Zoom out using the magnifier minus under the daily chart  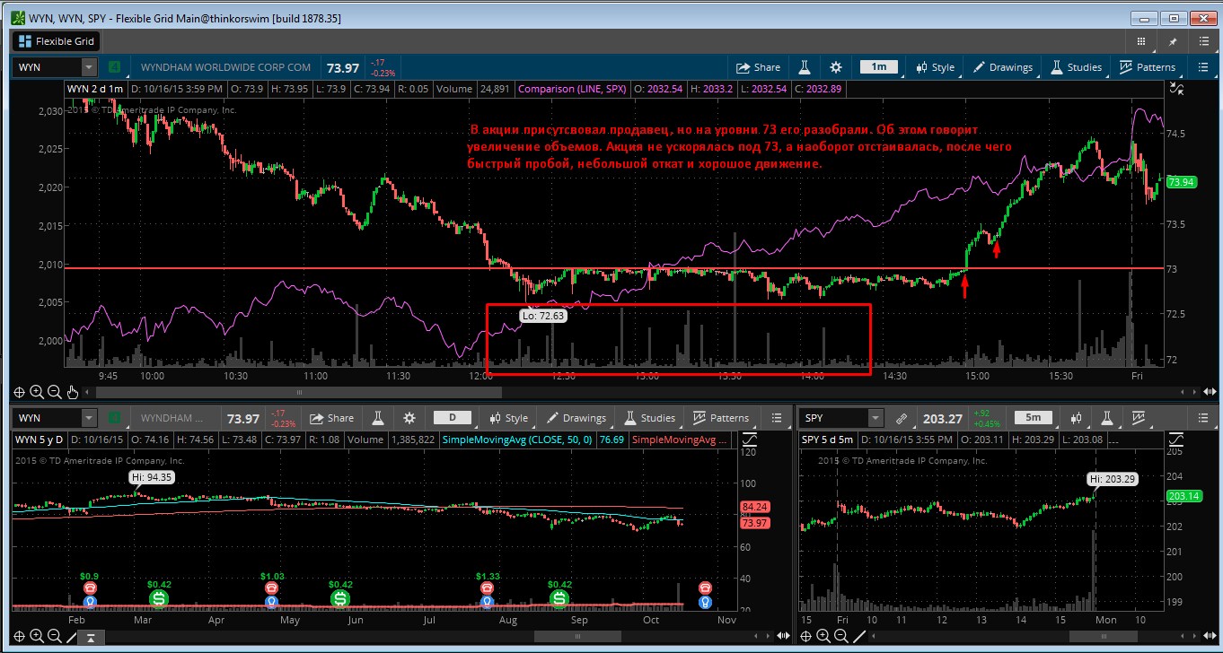pos(54,636)
